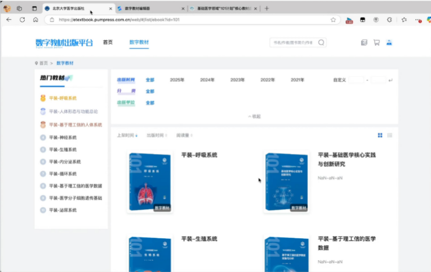
Task: Click book title 平装-呼吸系统 in grid
Action: [199, 155]
